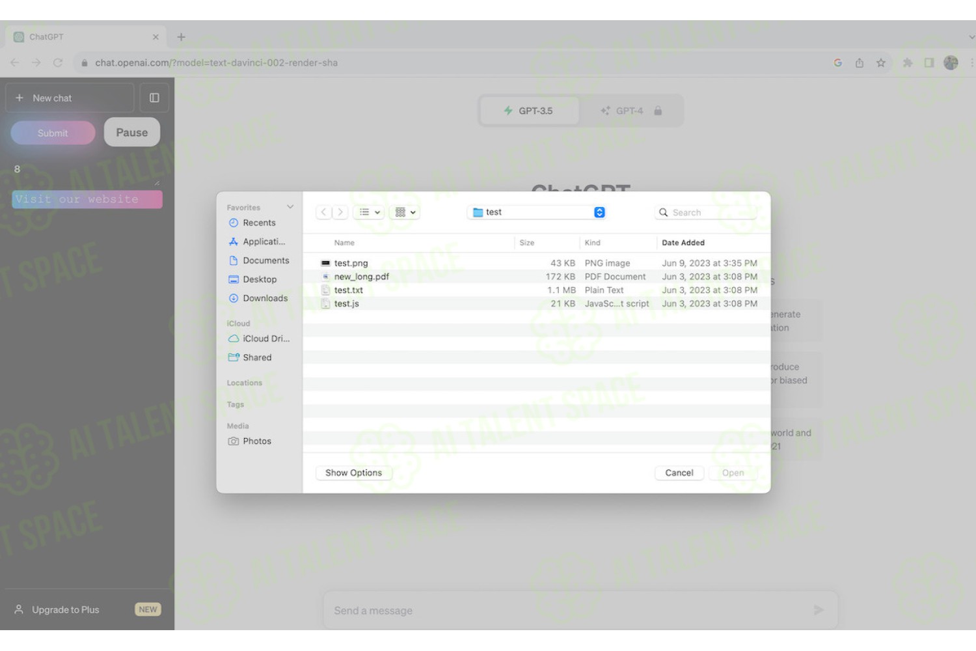Viewport: 976px width, 651px height.
Task: Open the grouping options dropdown
Action: point(405,212)
